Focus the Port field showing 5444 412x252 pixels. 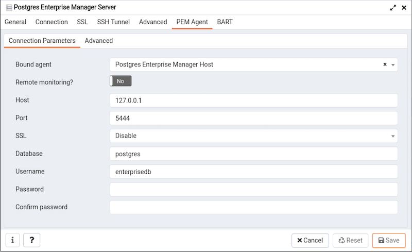(253, 118)
